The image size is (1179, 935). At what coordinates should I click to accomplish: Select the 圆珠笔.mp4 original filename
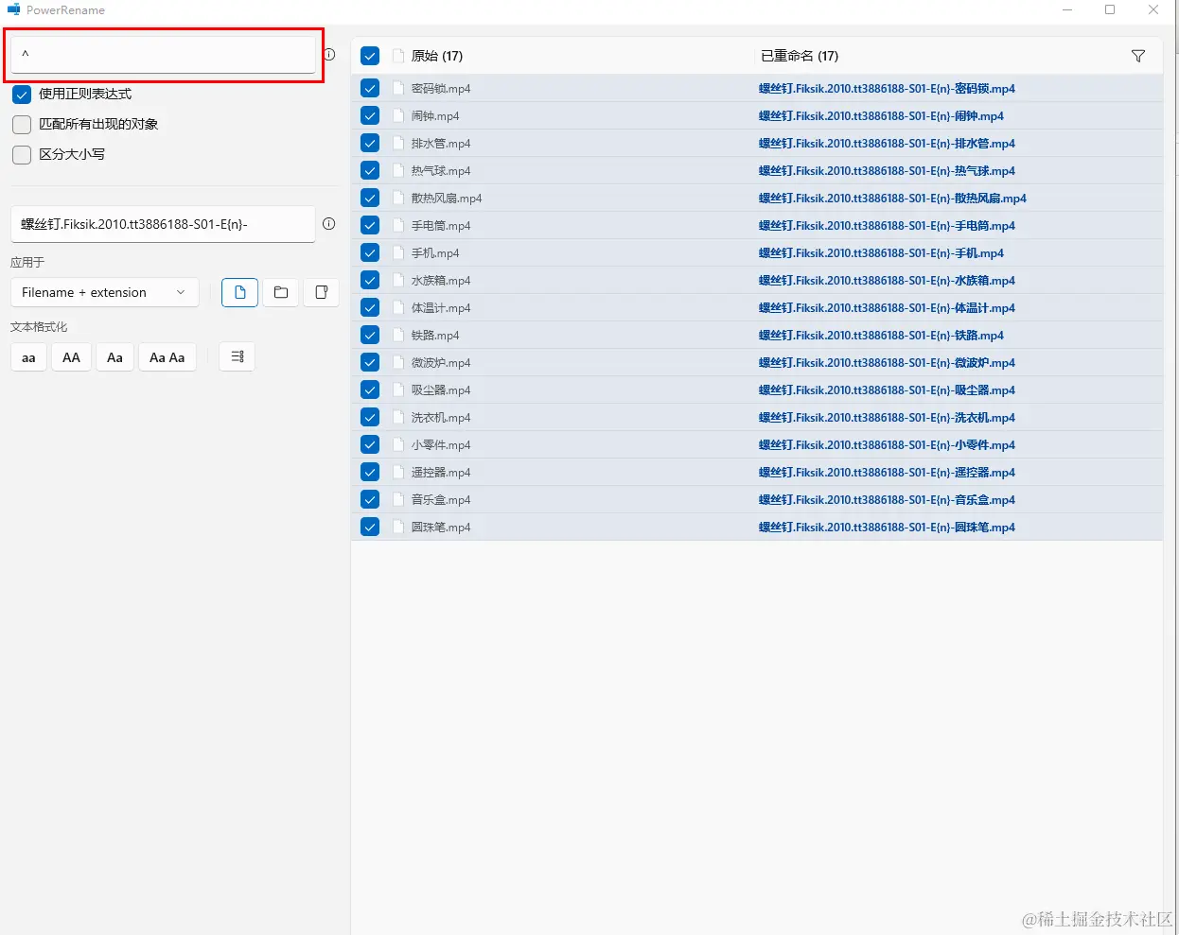441,528
